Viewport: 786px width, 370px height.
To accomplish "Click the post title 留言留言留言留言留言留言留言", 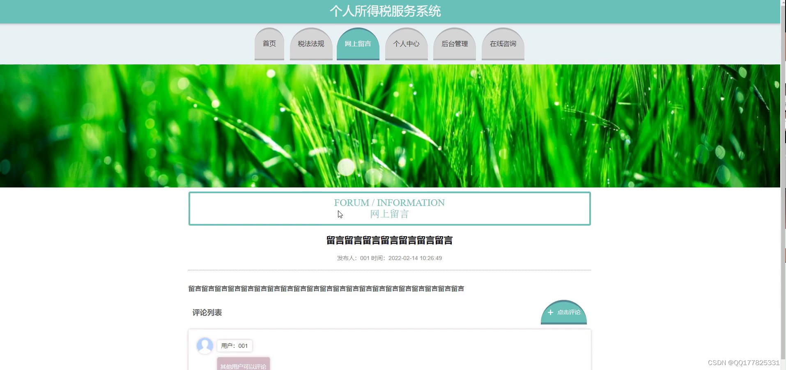I will click(389, 241).
